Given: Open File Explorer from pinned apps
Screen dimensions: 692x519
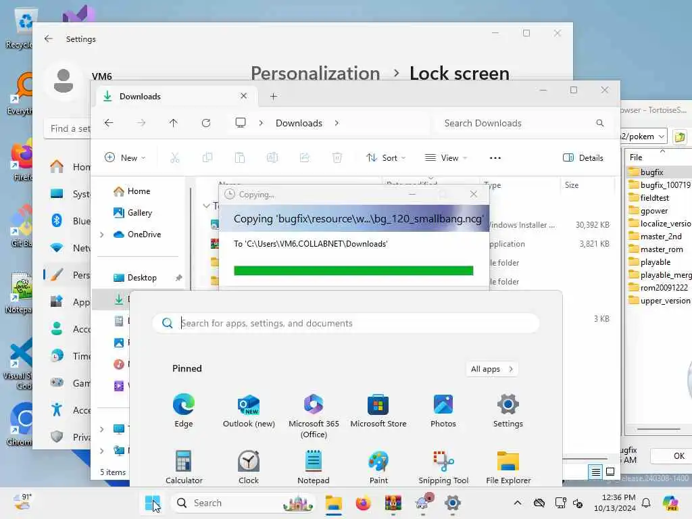Looking at the screenshot, I should click(508, 467).
